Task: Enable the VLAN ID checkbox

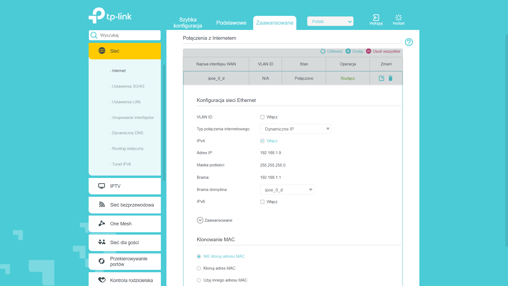Action: click(262, 117)
